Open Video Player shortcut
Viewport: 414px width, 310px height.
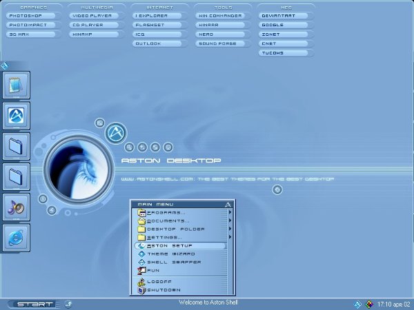point(94,16)
